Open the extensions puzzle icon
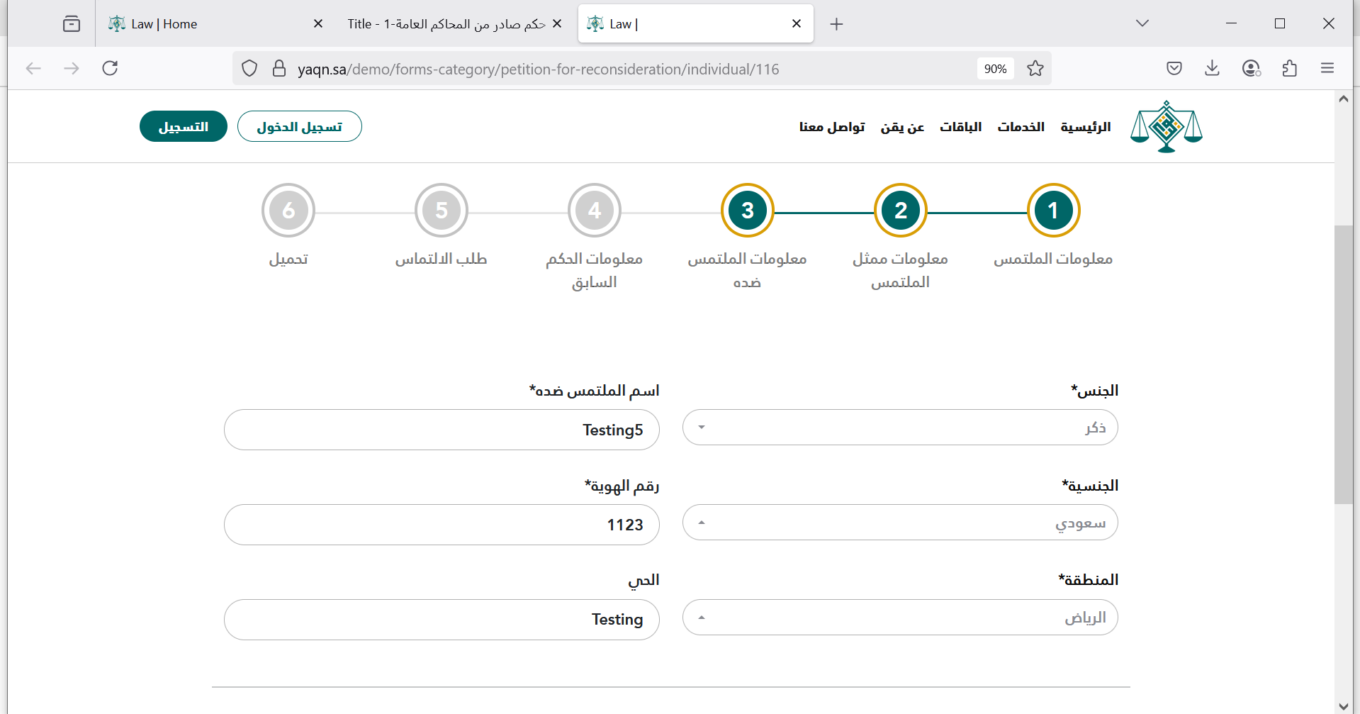 coord(1289,68)
